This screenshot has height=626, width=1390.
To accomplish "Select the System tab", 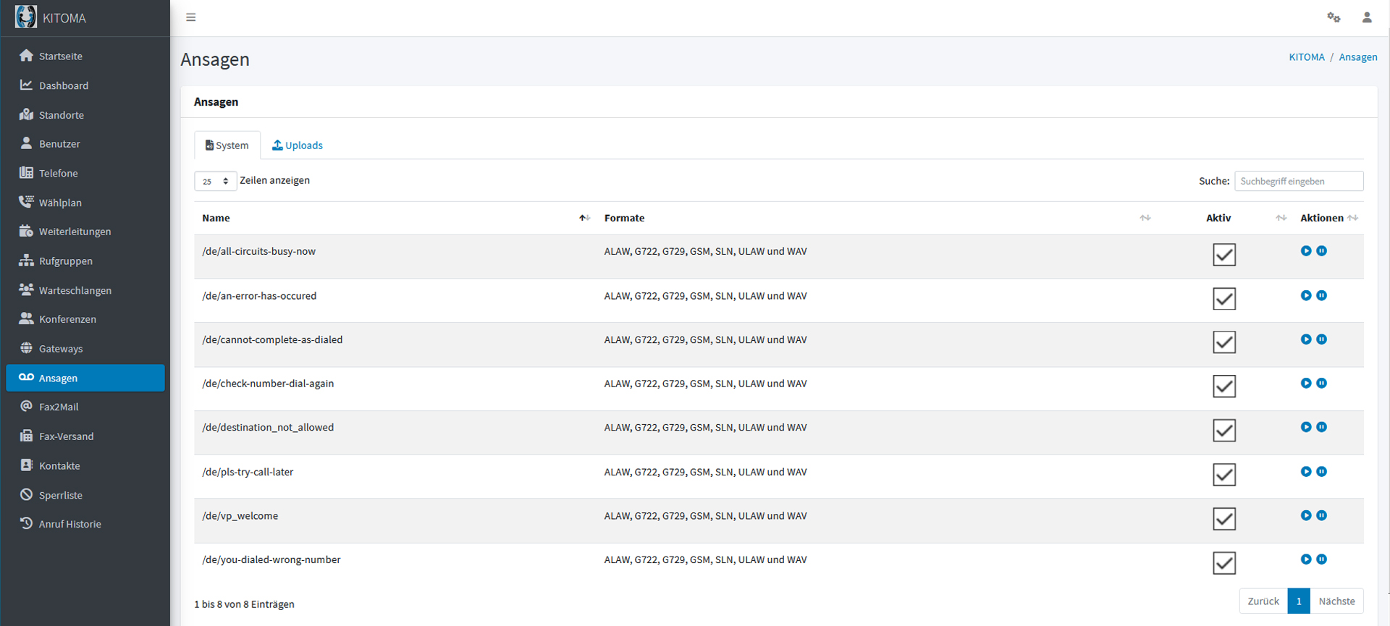I will click(227, 145).
